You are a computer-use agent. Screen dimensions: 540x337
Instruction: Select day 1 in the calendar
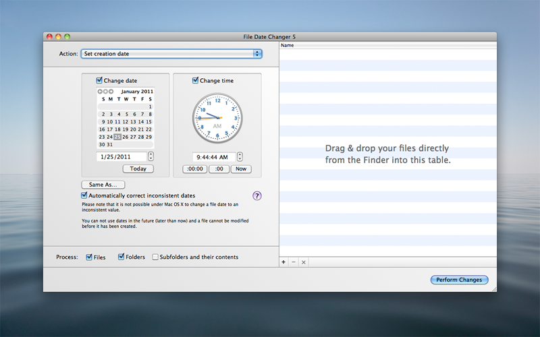pyautogui.click(x=150, y=106)
